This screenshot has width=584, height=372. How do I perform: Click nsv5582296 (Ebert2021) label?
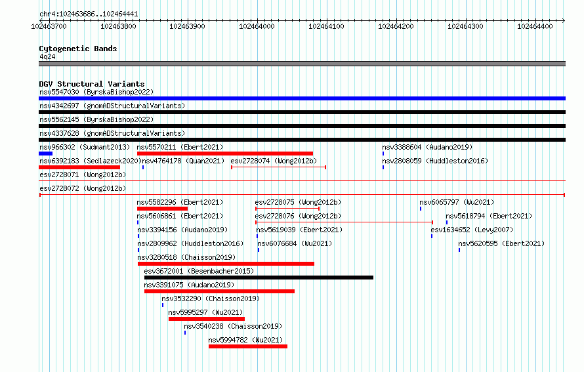[x=180, y=202]
